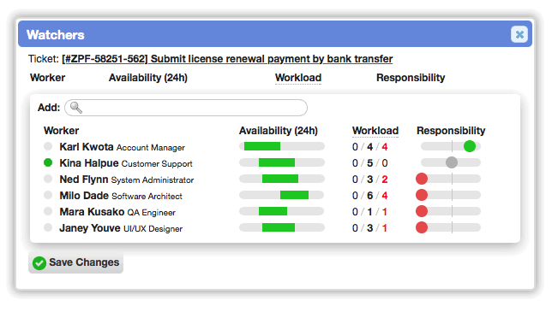
Task: Click Kina Halpue's workload 0 / 5 / 0
Action: (x=370, y=163)
